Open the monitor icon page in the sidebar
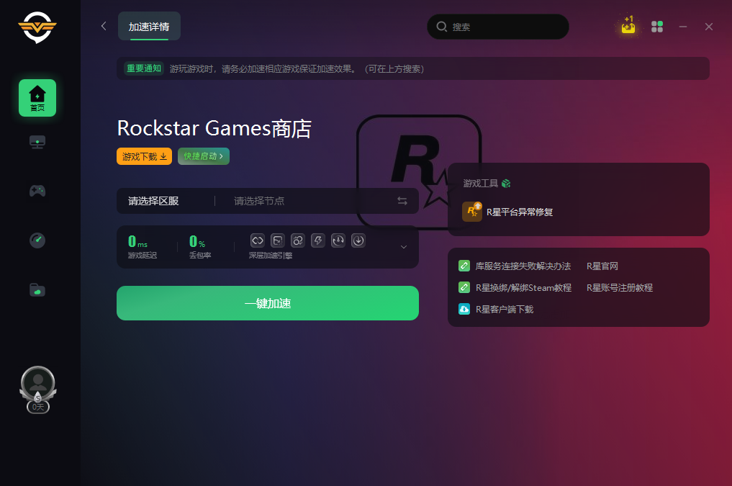This screenshot has width=732, height=486. click(37, 142)
